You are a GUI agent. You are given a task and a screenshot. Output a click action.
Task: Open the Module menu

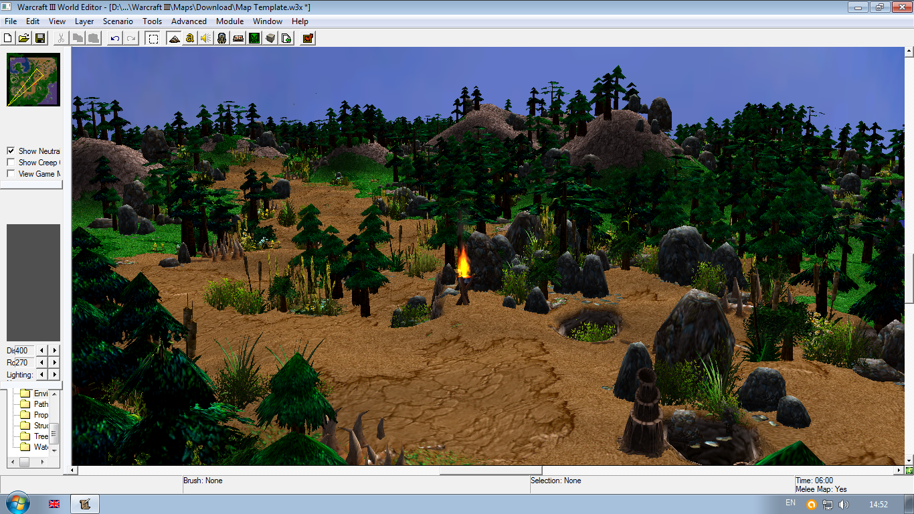[x=230, y=21]
